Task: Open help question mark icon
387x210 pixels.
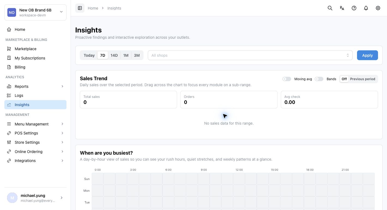Action: [354, 8]
